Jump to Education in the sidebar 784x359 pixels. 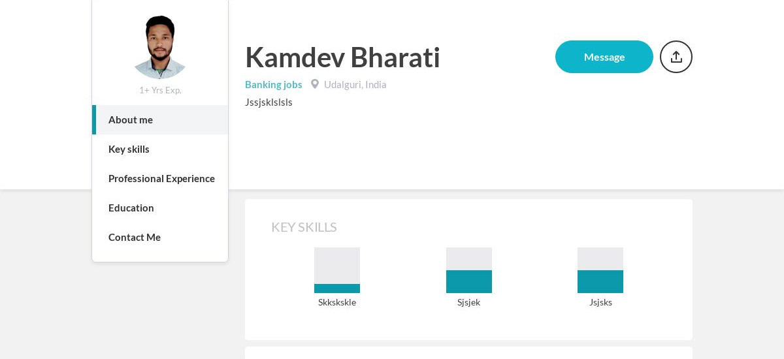tap(160, 208)
